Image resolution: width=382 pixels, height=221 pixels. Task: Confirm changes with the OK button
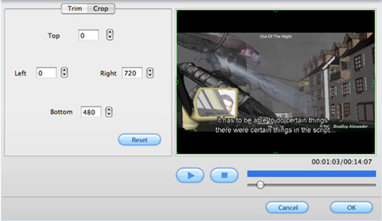[x=352, y=208]
